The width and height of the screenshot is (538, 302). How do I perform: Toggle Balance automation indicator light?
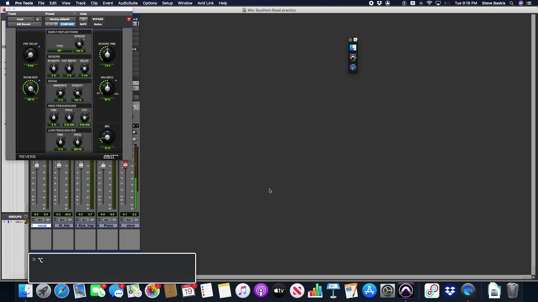(116, 80)
